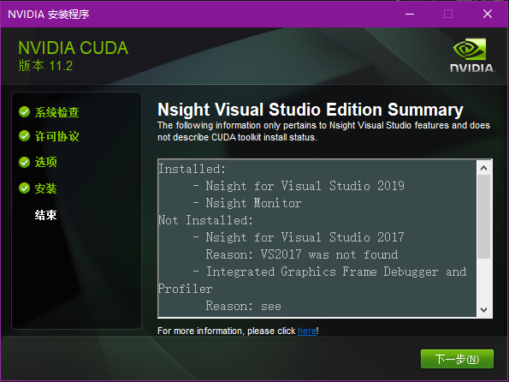Open the 'here' more information link
This screenshot has height=382, width=509.
point(307,331)
